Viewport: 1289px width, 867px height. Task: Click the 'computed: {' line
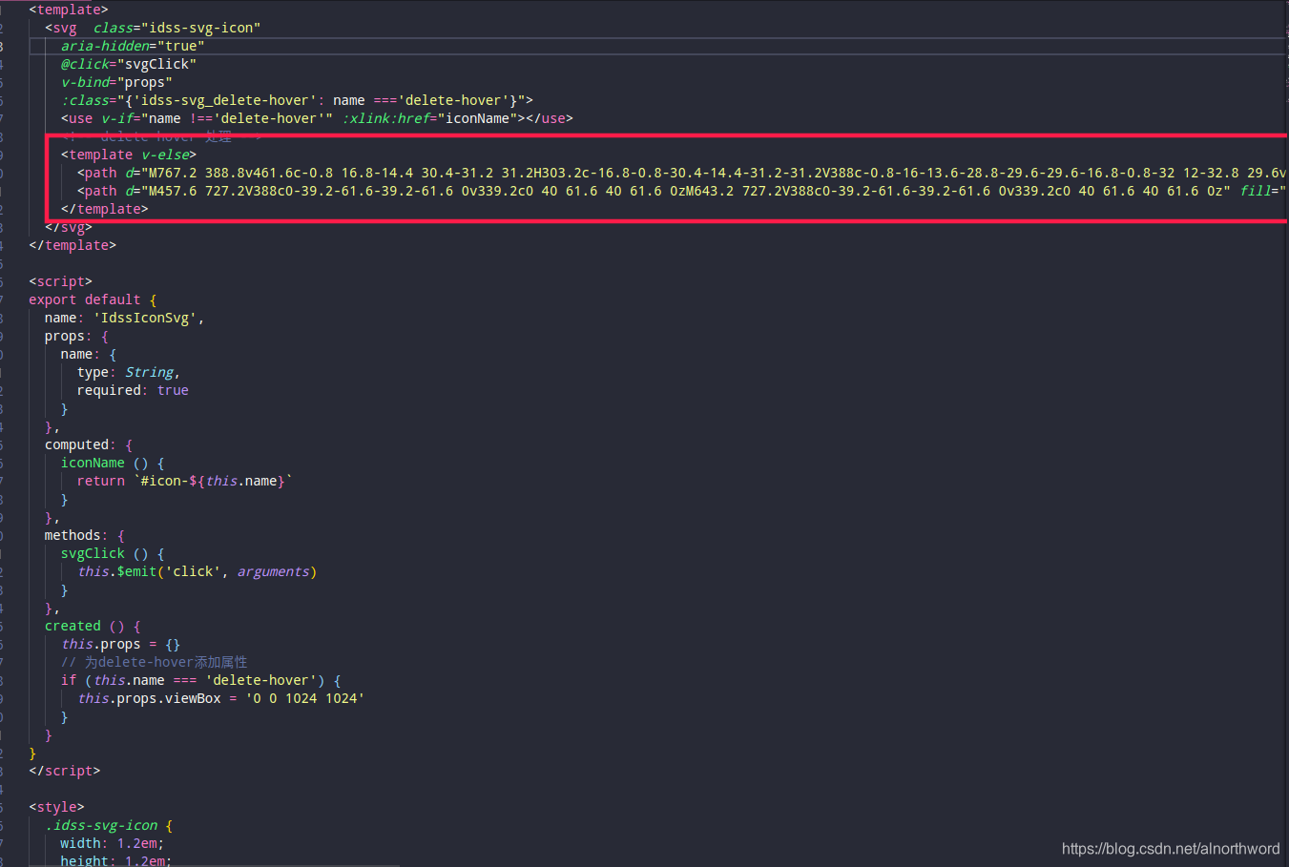(89, 444)
